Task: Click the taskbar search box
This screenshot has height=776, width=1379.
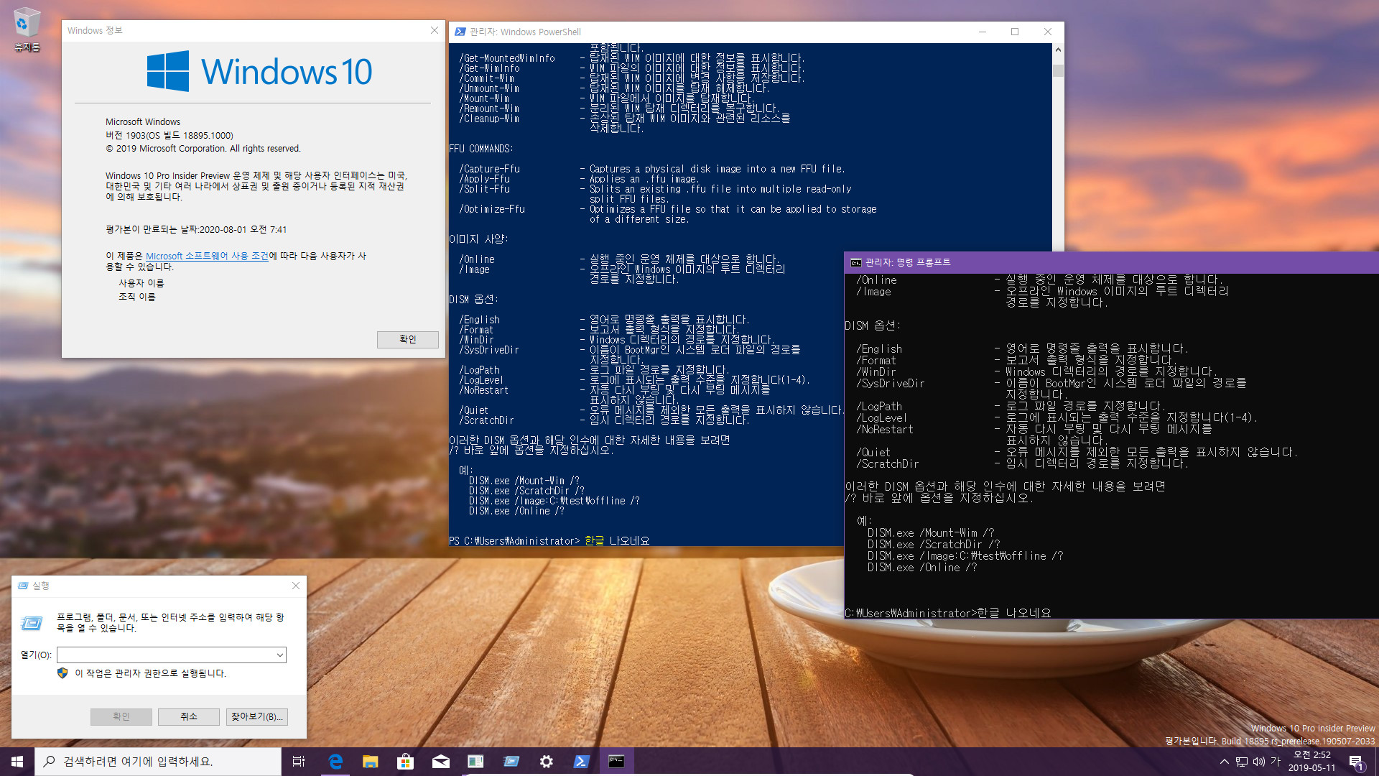Action: coord(158,762)
